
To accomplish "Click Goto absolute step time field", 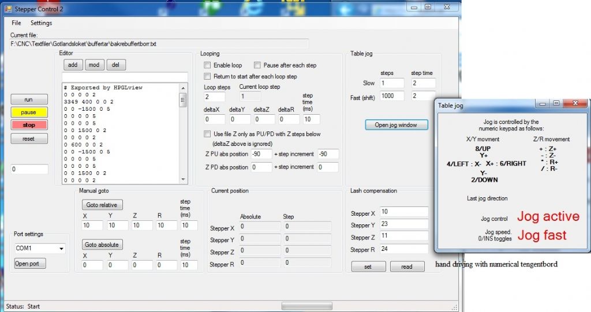I will point(189,265).
